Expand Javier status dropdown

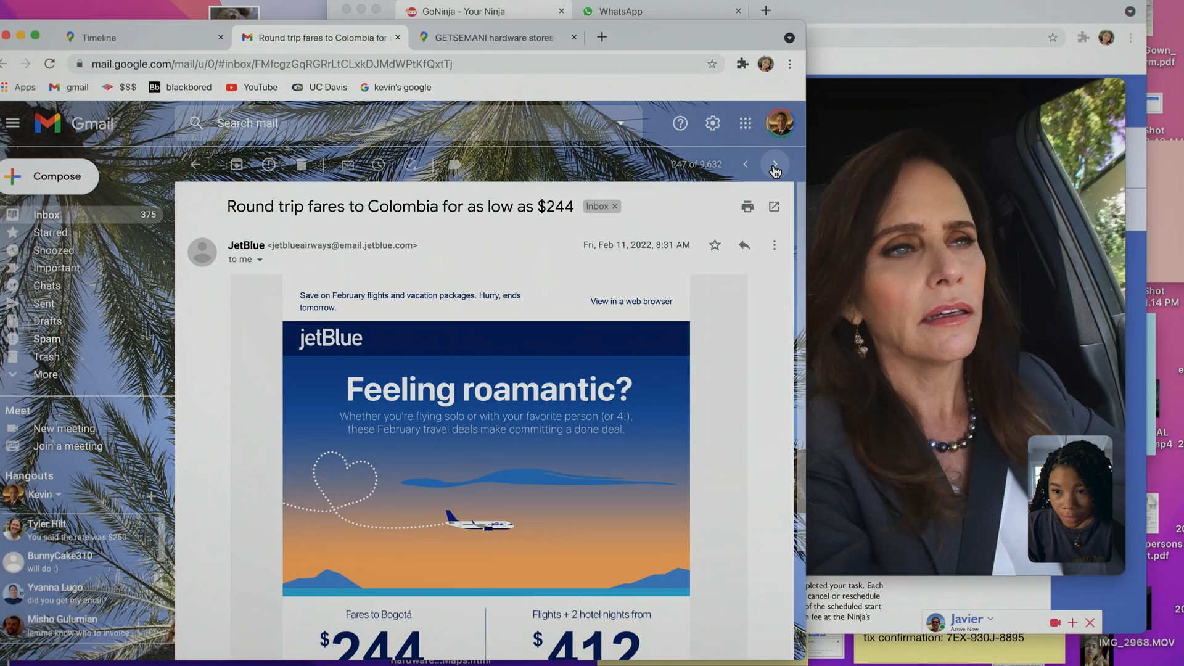[x=990, y=619]
